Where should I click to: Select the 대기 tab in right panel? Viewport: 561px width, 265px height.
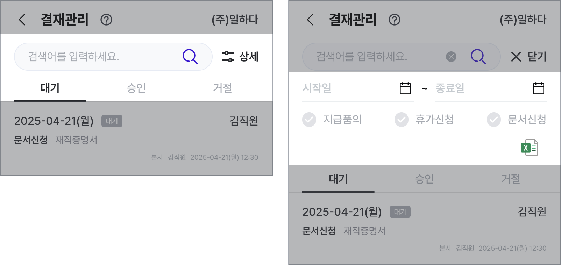point(338,179)
